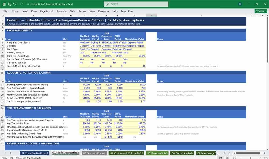Click the 'Launch Month Index (0=Jan-25)' label
The width and height of the screenshot is (269, 159).
23,66
